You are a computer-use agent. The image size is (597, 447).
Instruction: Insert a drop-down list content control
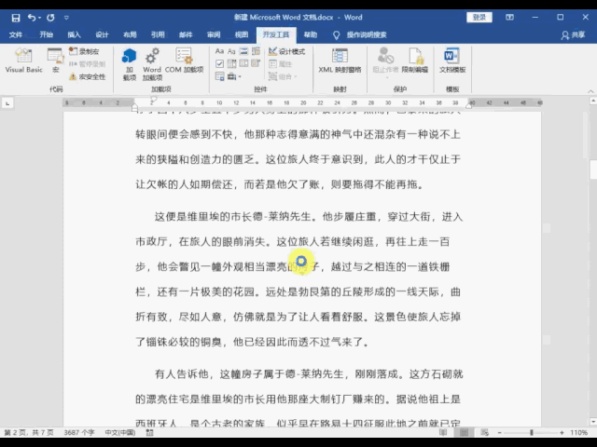pos(243,64)
